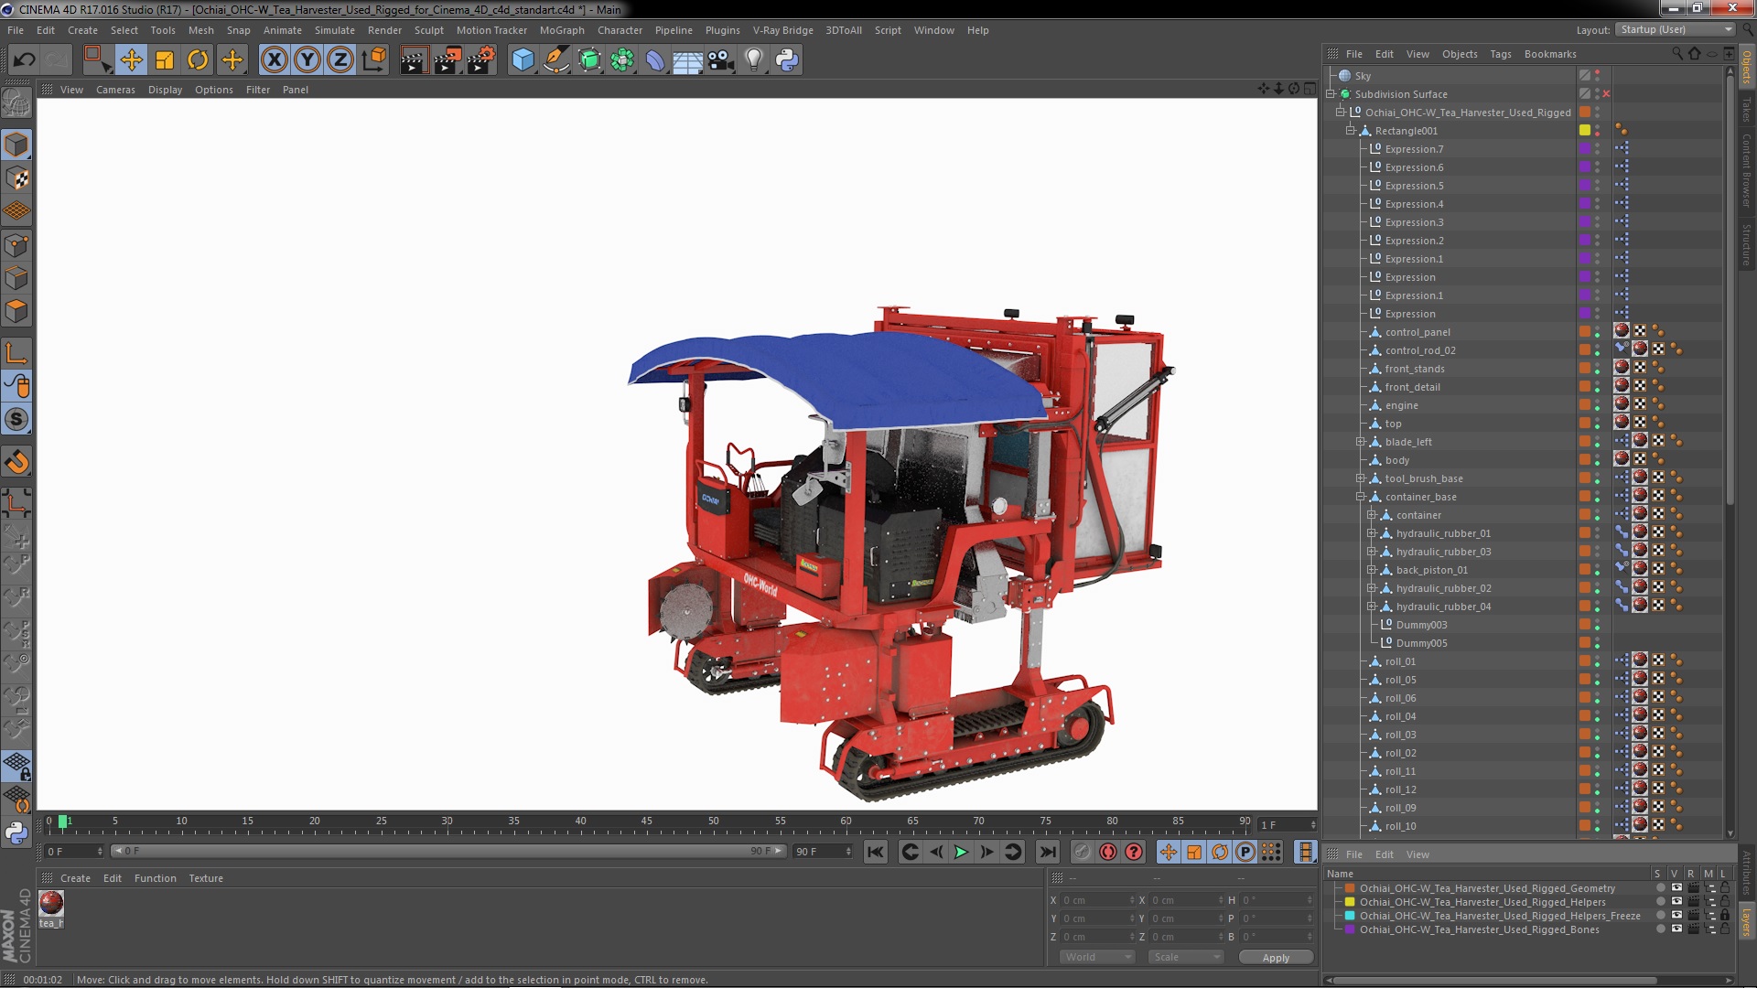Toggle Autokeying red circle button
The image size is (1757, 988).
pyautogui.click(x=1108, y=852)
